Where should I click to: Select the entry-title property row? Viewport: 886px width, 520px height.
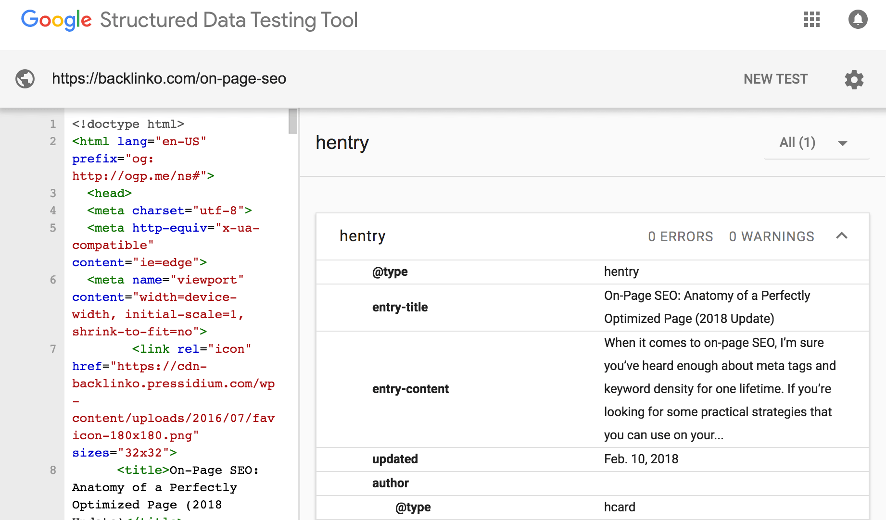(x=593, y=308)
